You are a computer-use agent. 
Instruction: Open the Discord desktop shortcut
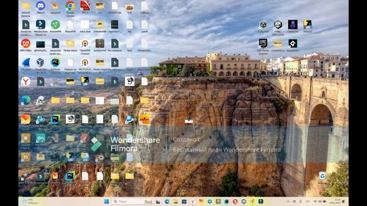tap(41, 6)
